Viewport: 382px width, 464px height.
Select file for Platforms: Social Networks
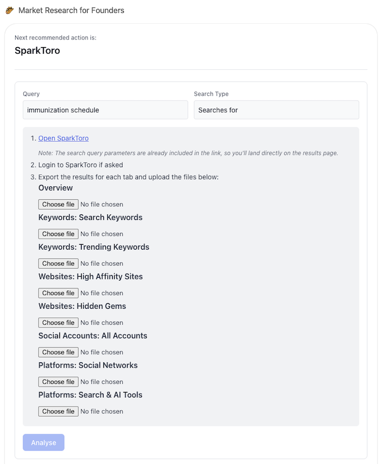[58, 382]
